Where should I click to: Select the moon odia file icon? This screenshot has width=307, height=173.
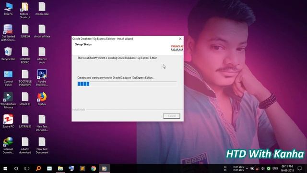[42, 9]
